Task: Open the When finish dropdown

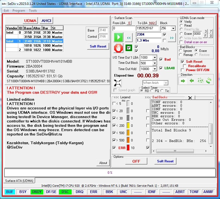Action: 166,83
